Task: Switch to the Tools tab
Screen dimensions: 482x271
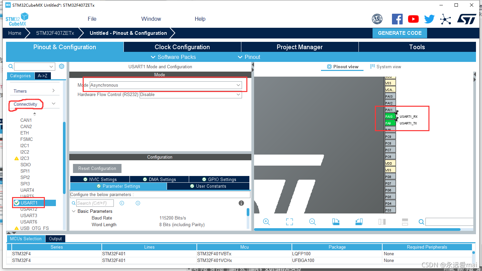Action: click(417, 47)
